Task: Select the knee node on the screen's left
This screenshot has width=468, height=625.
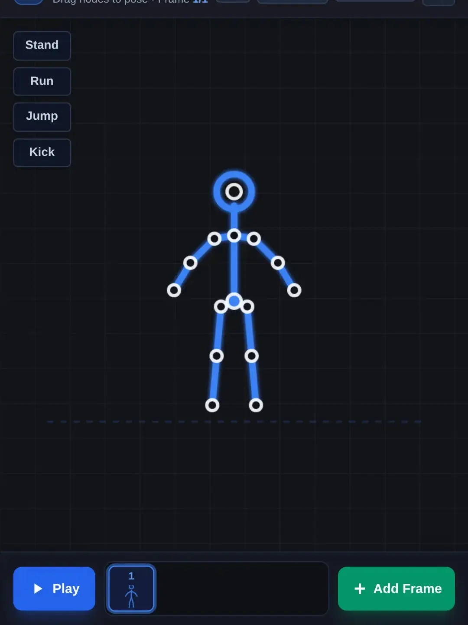Action: click(x=217, y=356)
